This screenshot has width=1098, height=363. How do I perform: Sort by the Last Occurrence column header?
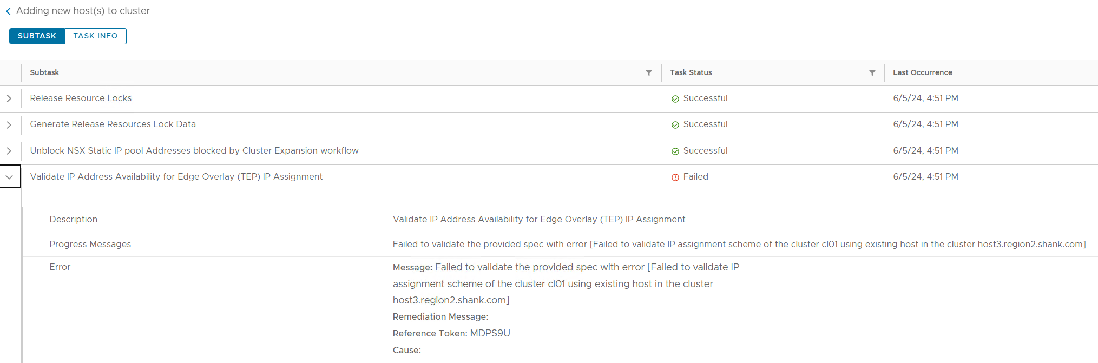tap(923, 72)
